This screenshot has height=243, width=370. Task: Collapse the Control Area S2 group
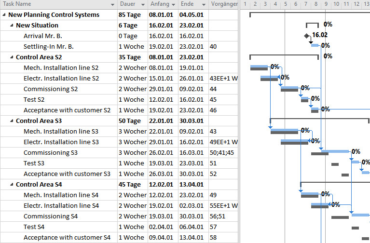12,57
